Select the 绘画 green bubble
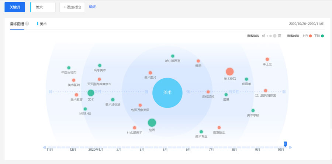Image resolution: width=332 pixels, height=164 pixels. (x=152, y=123)
